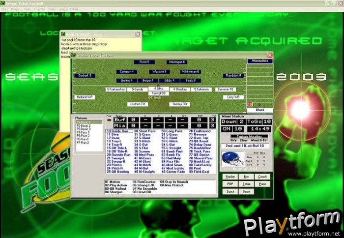Click the red 10 yard marker
Image resolution: width=344 pixels, height=238 pixels.
point(250,104)
